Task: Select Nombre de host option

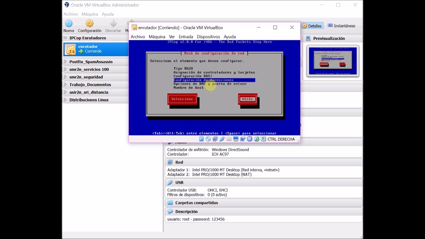Action: point(189,88)
